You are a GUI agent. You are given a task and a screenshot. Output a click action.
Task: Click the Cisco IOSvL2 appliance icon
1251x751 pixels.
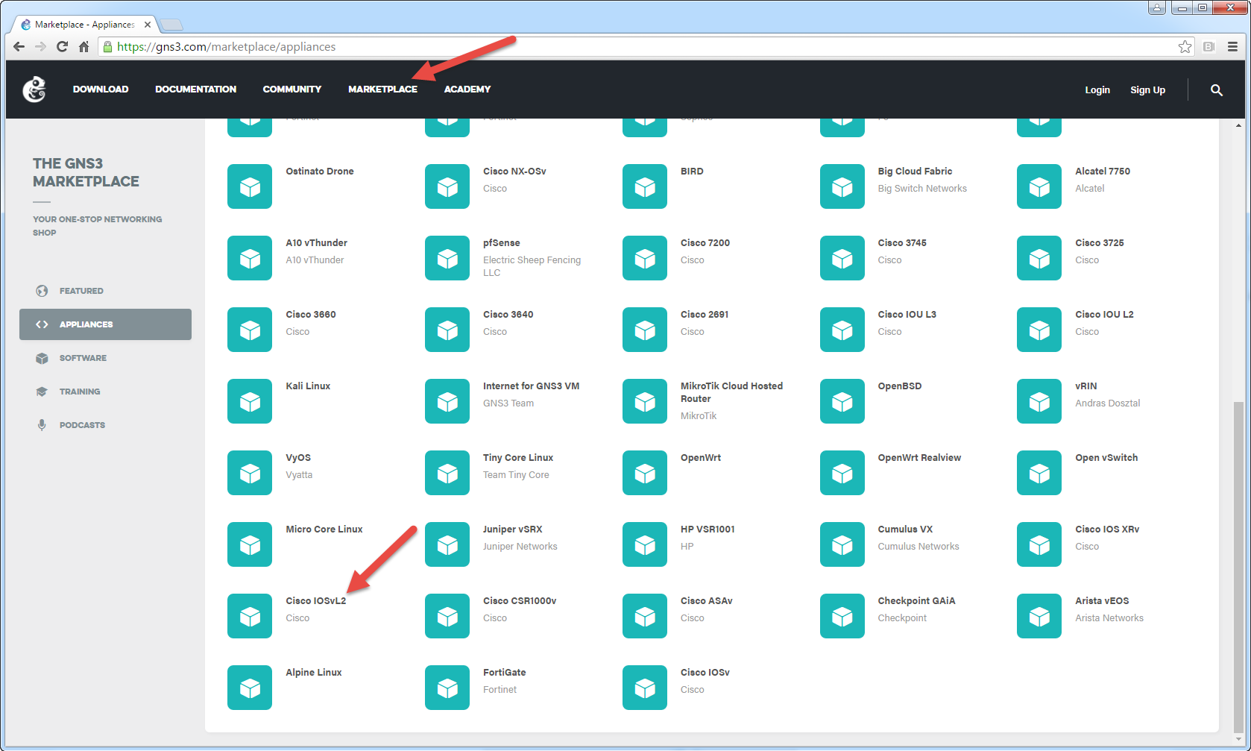(x=250, y=616)
